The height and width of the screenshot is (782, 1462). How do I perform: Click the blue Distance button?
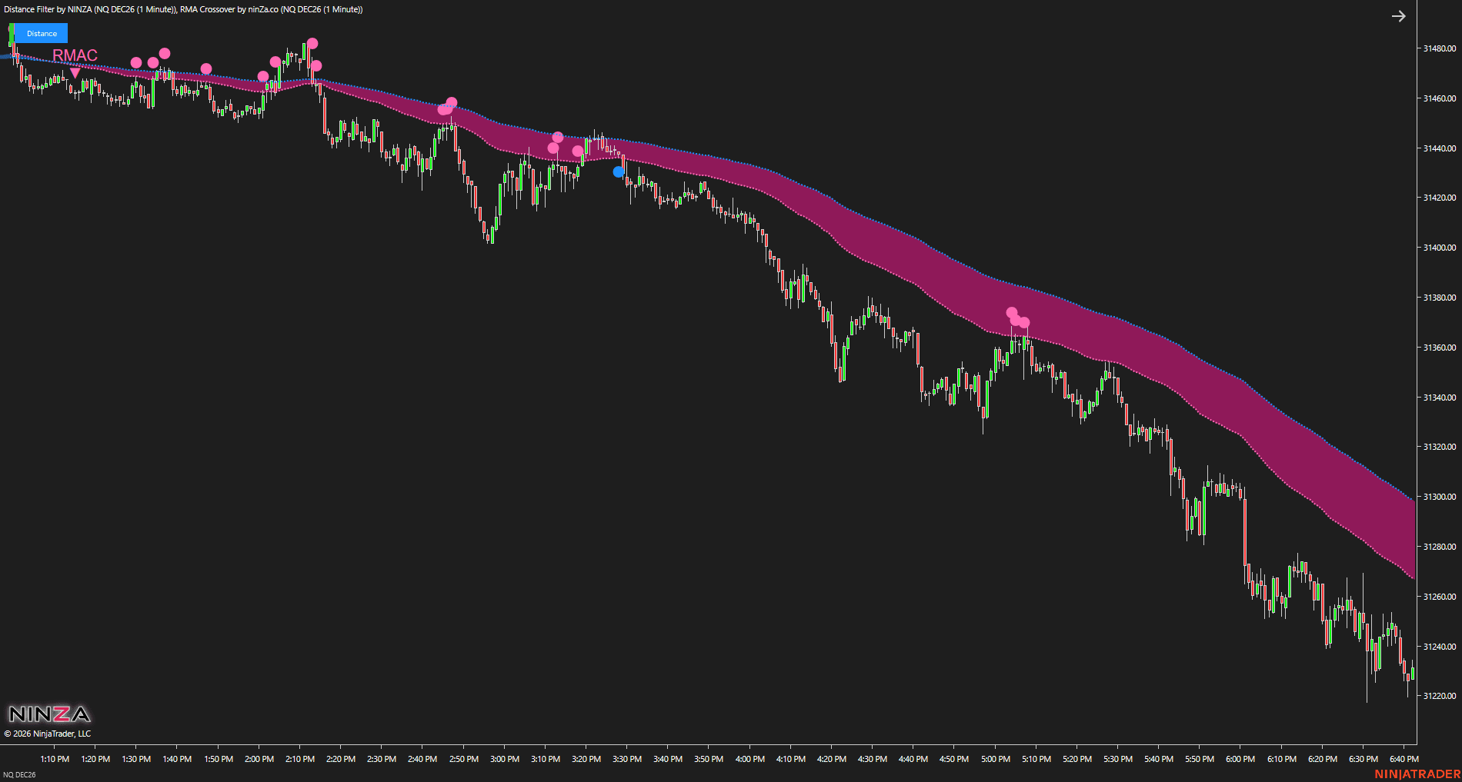42,33
